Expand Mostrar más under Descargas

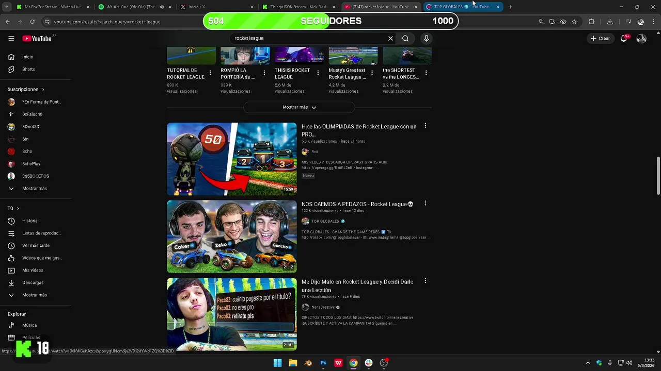[34, 295]
